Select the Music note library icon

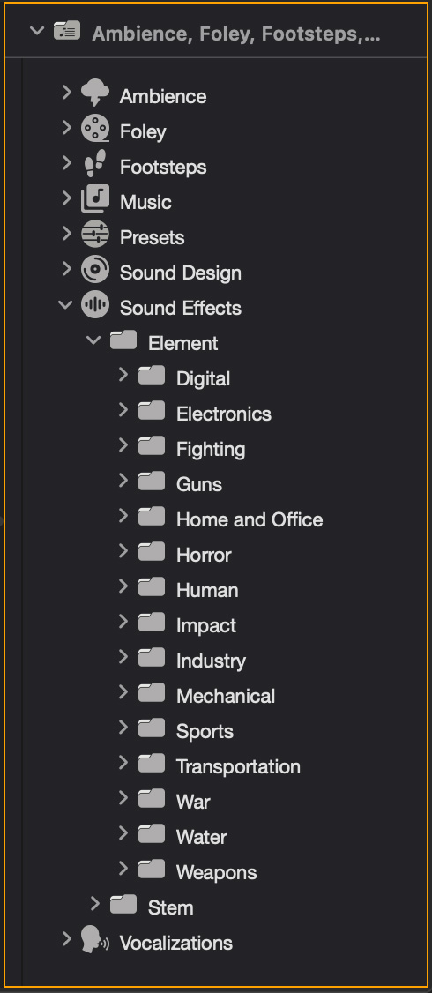point(95,199)
